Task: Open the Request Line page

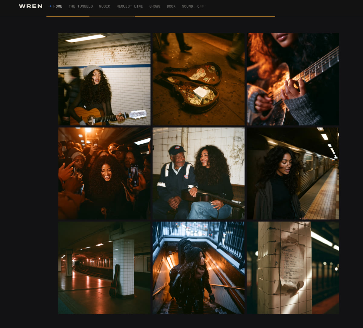Action: [x=130, y=6]
